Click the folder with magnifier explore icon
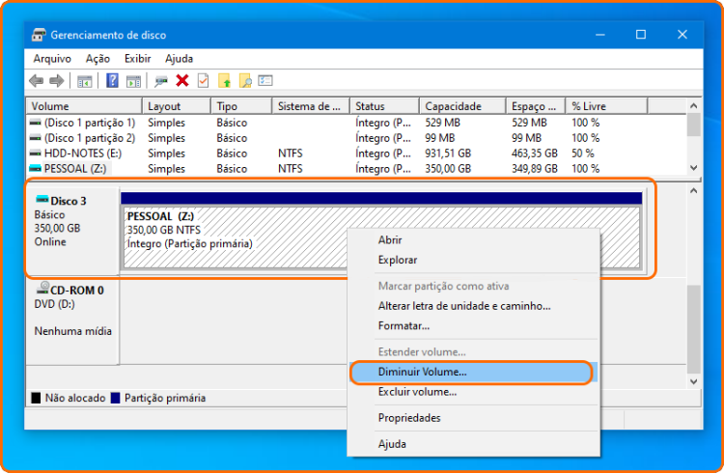The image size is (724, 473). pos(245,81)
